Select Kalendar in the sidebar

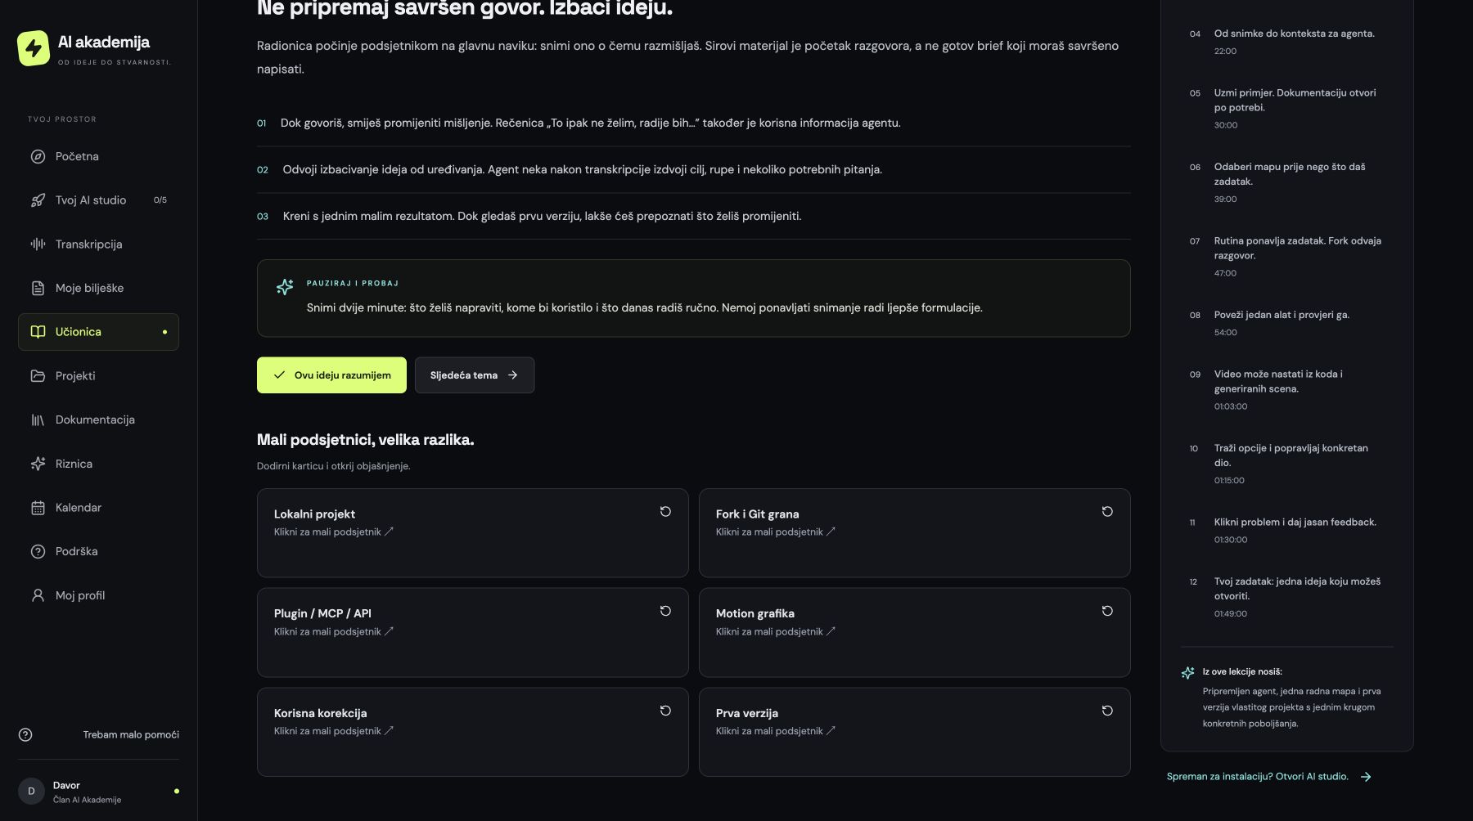click(x=98, y=508)
